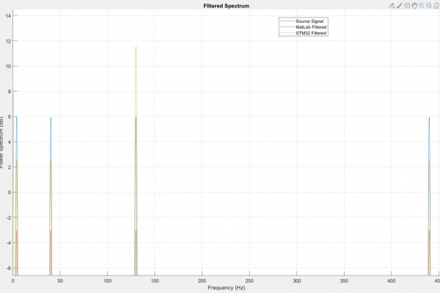Toggle the zoom in tool
Viewport: 440px width, 293px height.
tap(422, 6)
